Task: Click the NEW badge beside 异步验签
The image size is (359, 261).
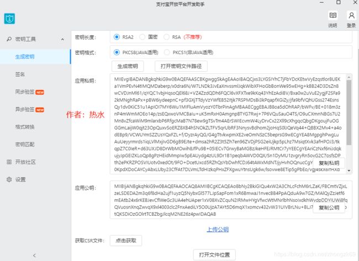Action: coord(40,110)
